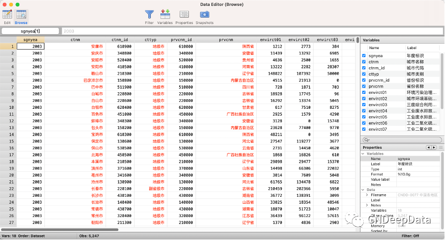
Task: Click the Type property value int
Action: (400, 169)
